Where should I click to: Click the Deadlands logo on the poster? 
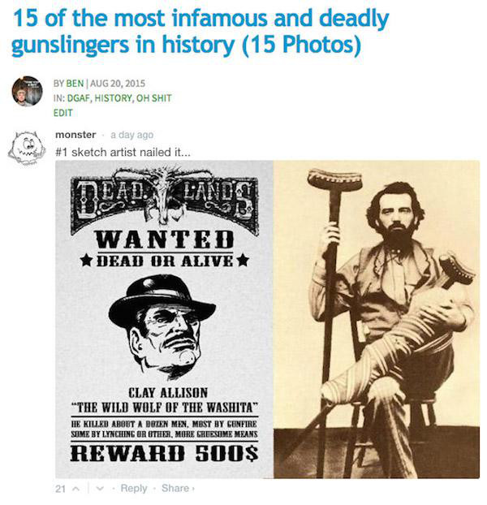coord(165,201)
